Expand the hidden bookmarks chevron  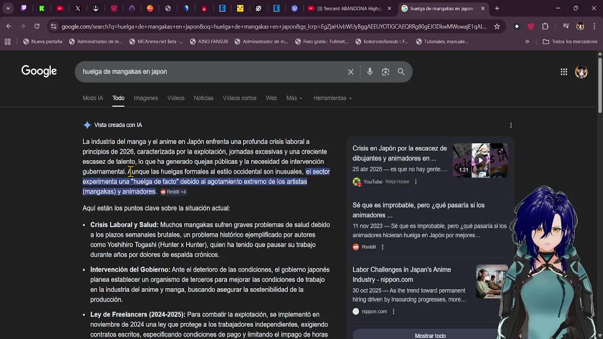pyautogui.click(x=527, y=41)
